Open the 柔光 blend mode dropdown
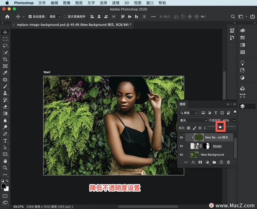Screen dimensions: 257x209 193,120
